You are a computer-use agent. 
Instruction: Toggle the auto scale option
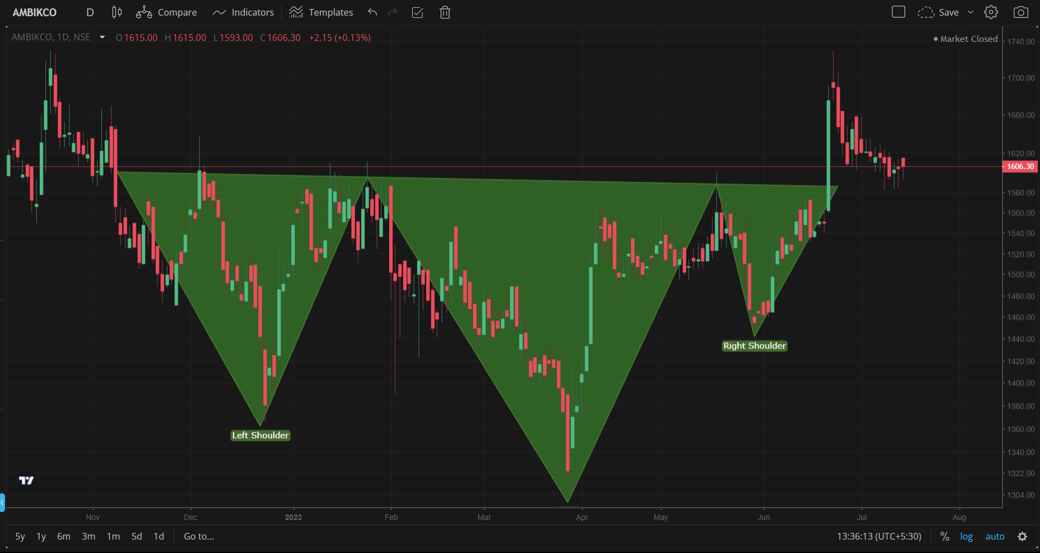[x=995, y=536]
